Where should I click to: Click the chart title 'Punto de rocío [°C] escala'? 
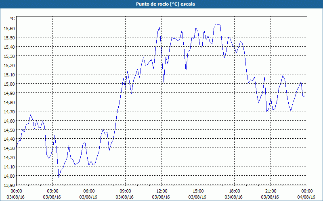coord(166,4)
